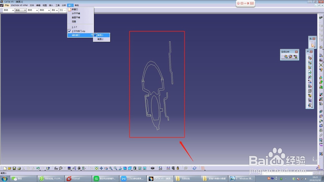Click the Zoom Out magnifier icon

click(x=116, y=168)
